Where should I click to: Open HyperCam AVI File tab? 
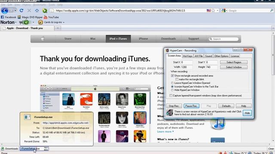(199, 56)
